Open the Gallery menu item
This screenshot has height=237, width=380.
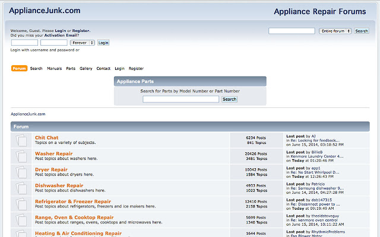click(x=85, y=69)
